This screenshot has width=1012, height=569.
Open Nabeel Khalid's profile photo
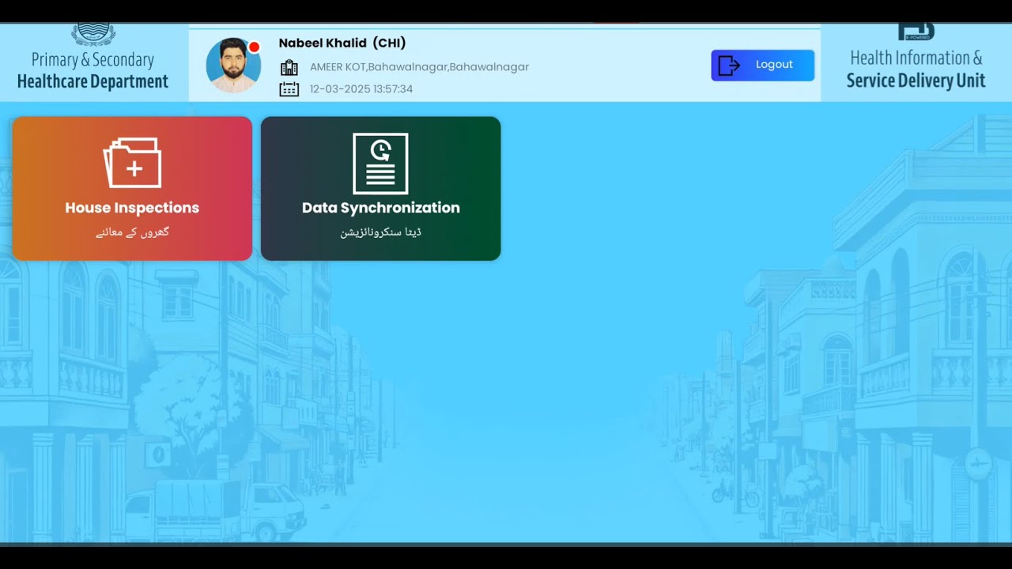pyautogui.click(x=233, y=66)
